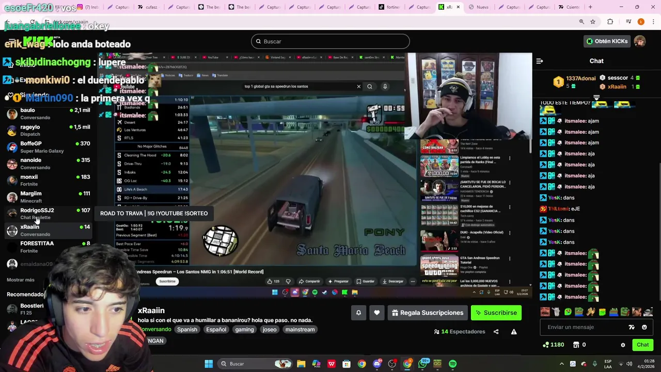Image resolution: width=661 pixels, height=372 pixels.
Task: Open the rageylo channel in the sidebar
Action: tap(48, 130)
